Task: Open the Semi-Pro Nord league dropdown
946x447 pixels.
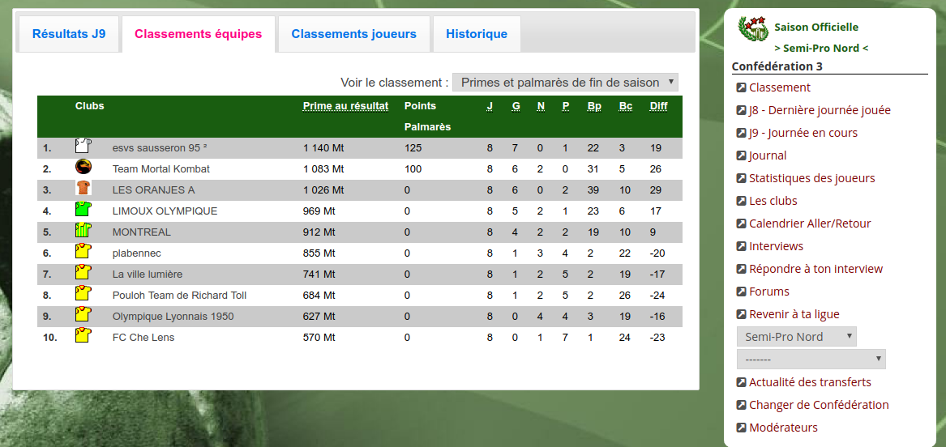Action: coord(796,337)
